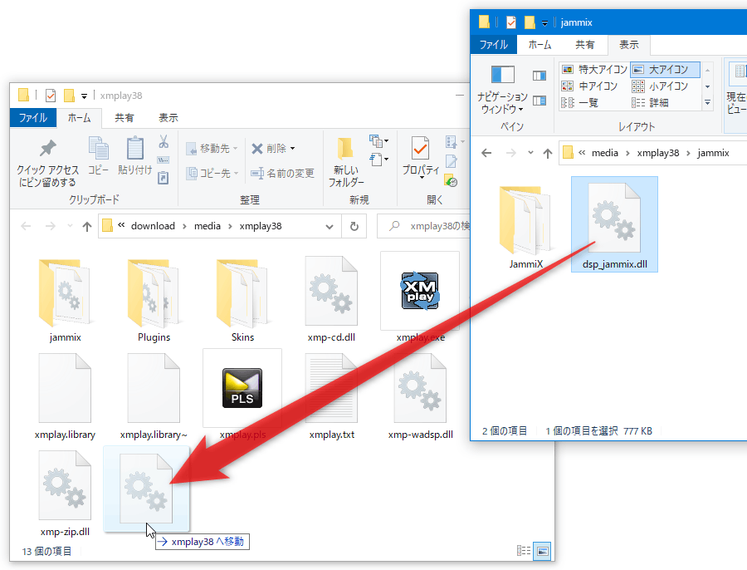Expand layout gallery more options arrow
The width and height of the screenshot is (747, 570).
tap(707, 102)
